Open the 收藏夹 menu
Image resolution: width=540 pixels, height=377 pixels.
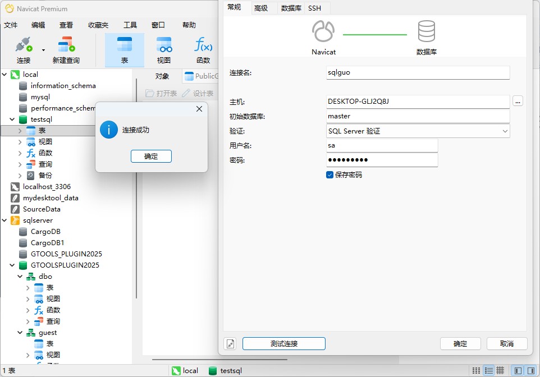pos(98,25)
